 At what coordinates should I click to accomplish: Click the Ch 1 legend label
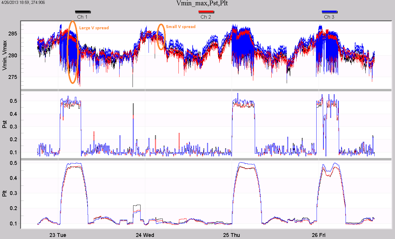[x=82, y=17]
